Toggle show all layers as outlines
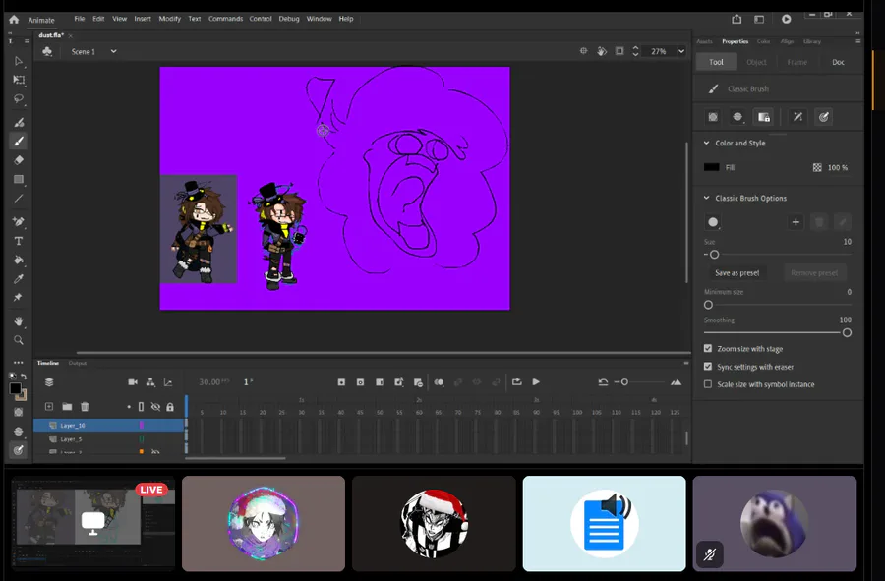The image size is (885, 581). pos(141,407)
